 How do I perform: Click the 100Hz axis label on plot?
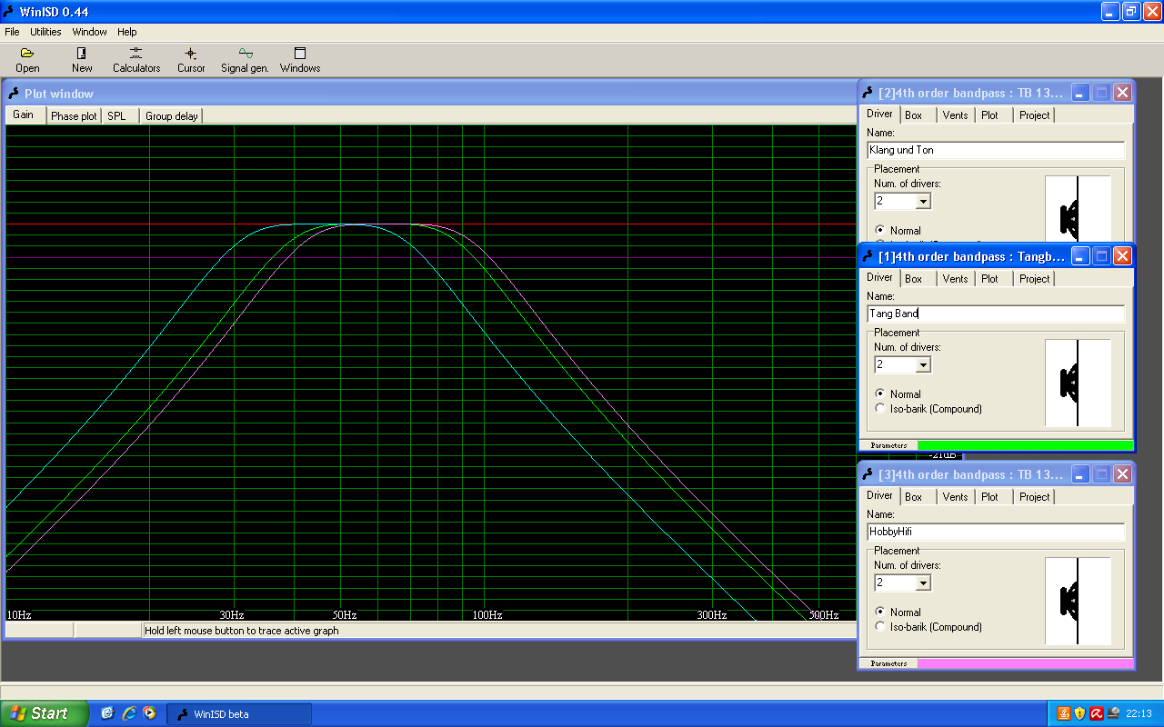pyautogui.click(x=487, y=615)
